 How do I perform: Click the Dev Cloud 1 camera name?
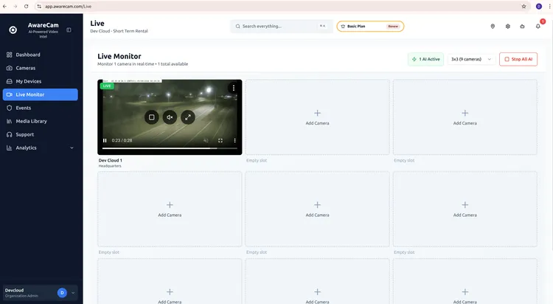coord(111,160)
